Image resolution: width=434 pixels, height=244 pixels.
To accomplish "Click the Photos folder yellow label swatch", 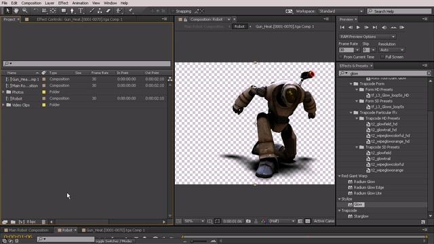I will [43, 92].
